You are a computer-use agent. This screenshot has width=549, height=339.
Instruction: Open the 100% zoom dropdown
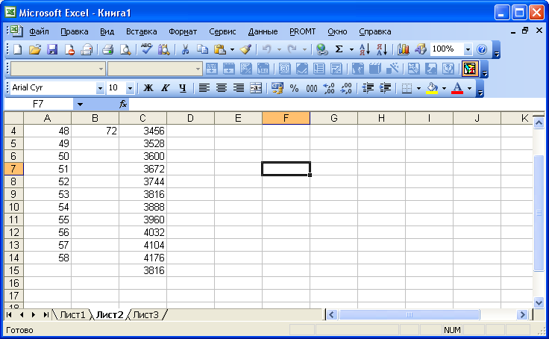[468, 49]
